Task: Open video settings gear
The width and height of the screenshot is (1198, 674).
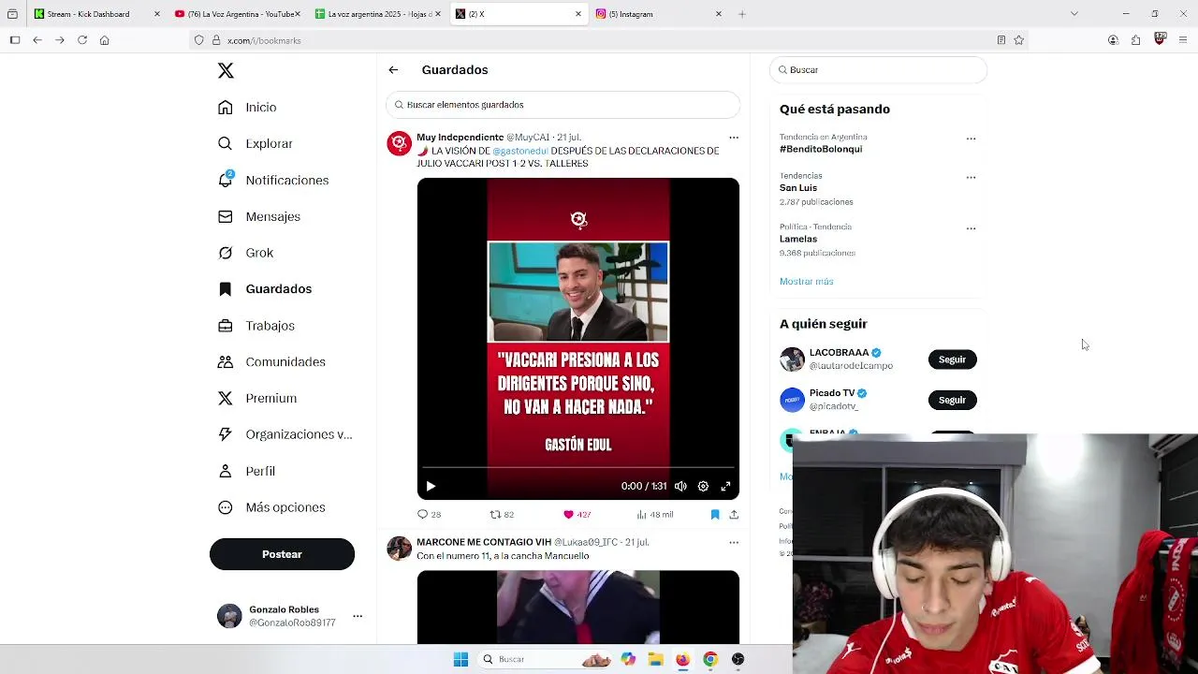Action: (x=703, y=486)
